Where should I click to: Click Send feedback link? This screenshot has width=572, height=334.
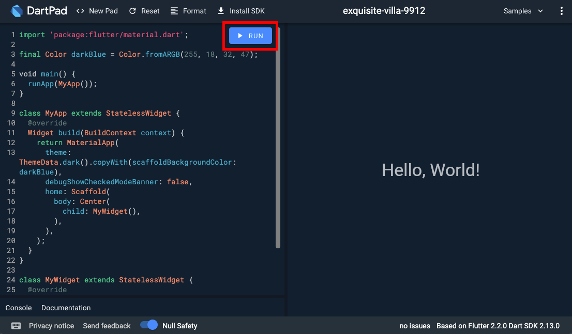pos(107,326)
